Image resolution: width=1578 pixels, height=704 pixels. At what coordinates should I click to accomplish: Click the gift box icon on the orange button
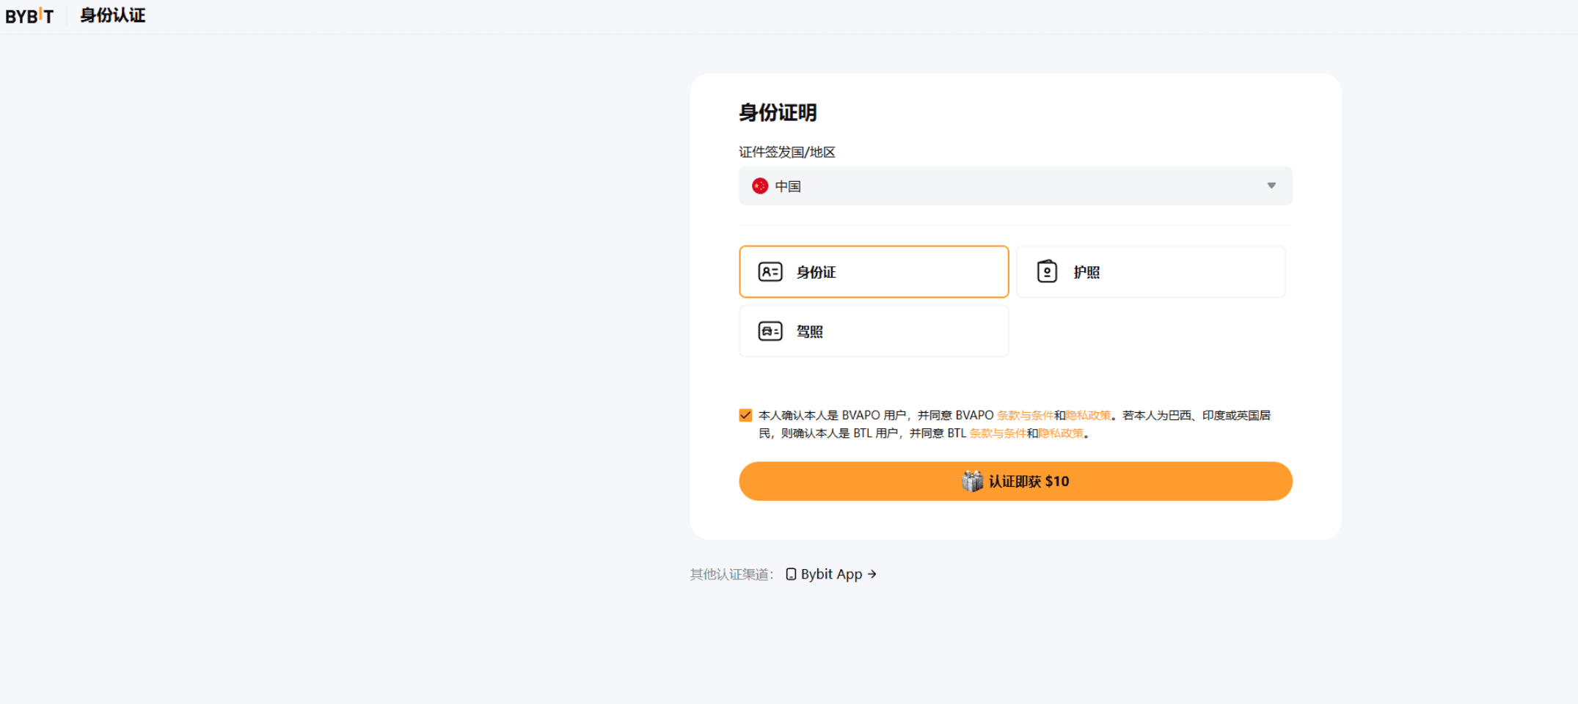973,481
